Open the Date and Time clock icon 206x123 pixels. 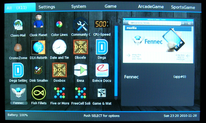tap(59, 47)
